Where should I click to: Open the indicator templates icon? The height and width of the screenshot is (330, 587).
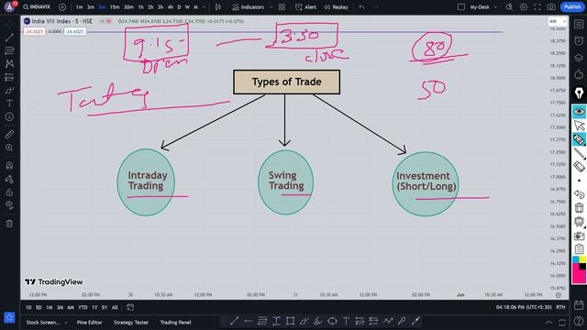282,7
